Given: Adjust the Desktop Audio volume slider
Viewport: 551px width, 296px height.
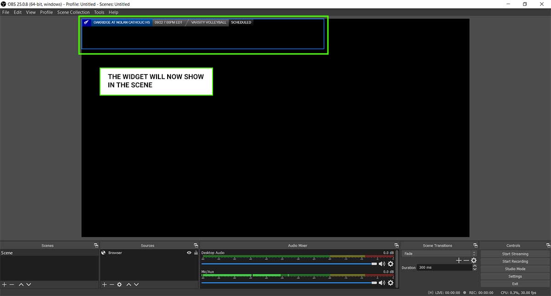Looking at the screenshot, I should point(289,264).
